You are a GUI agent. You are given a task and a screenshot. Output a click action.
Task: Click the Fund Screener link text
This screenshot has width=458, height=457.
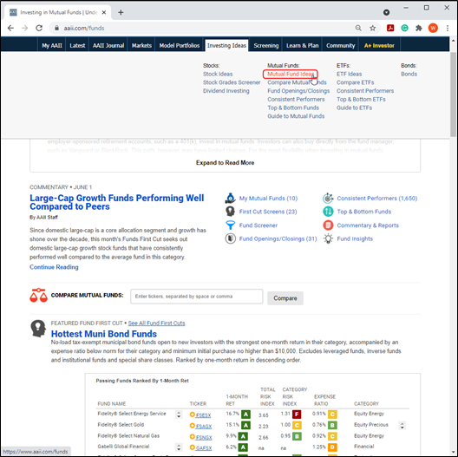tap(258, 225)
